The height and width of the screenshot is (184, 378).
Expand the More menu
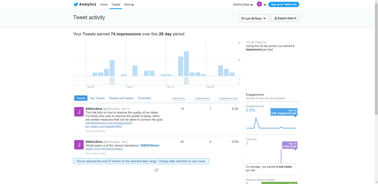tap(129, 5)
